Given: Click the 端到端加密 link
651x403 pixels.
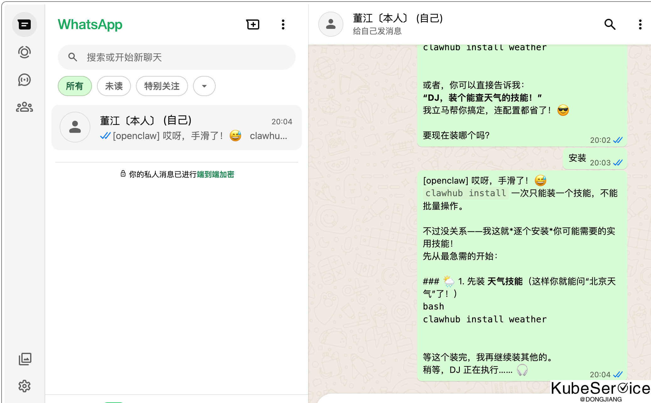Looking at the screenshot, I should (215, 174).
